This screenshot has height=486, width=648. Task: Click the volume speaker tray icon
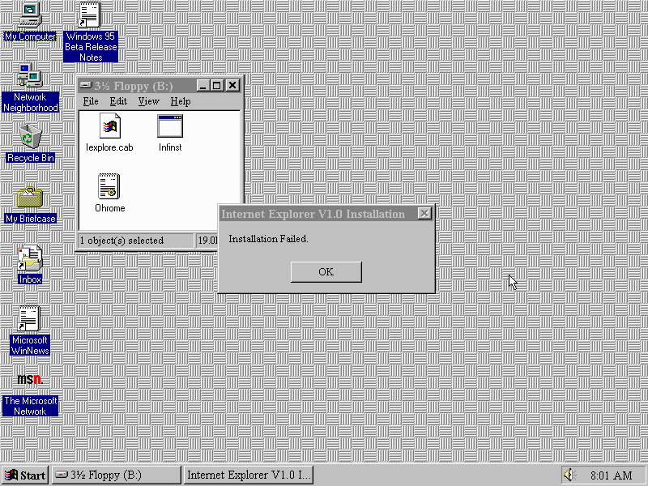tap(569, 475)
